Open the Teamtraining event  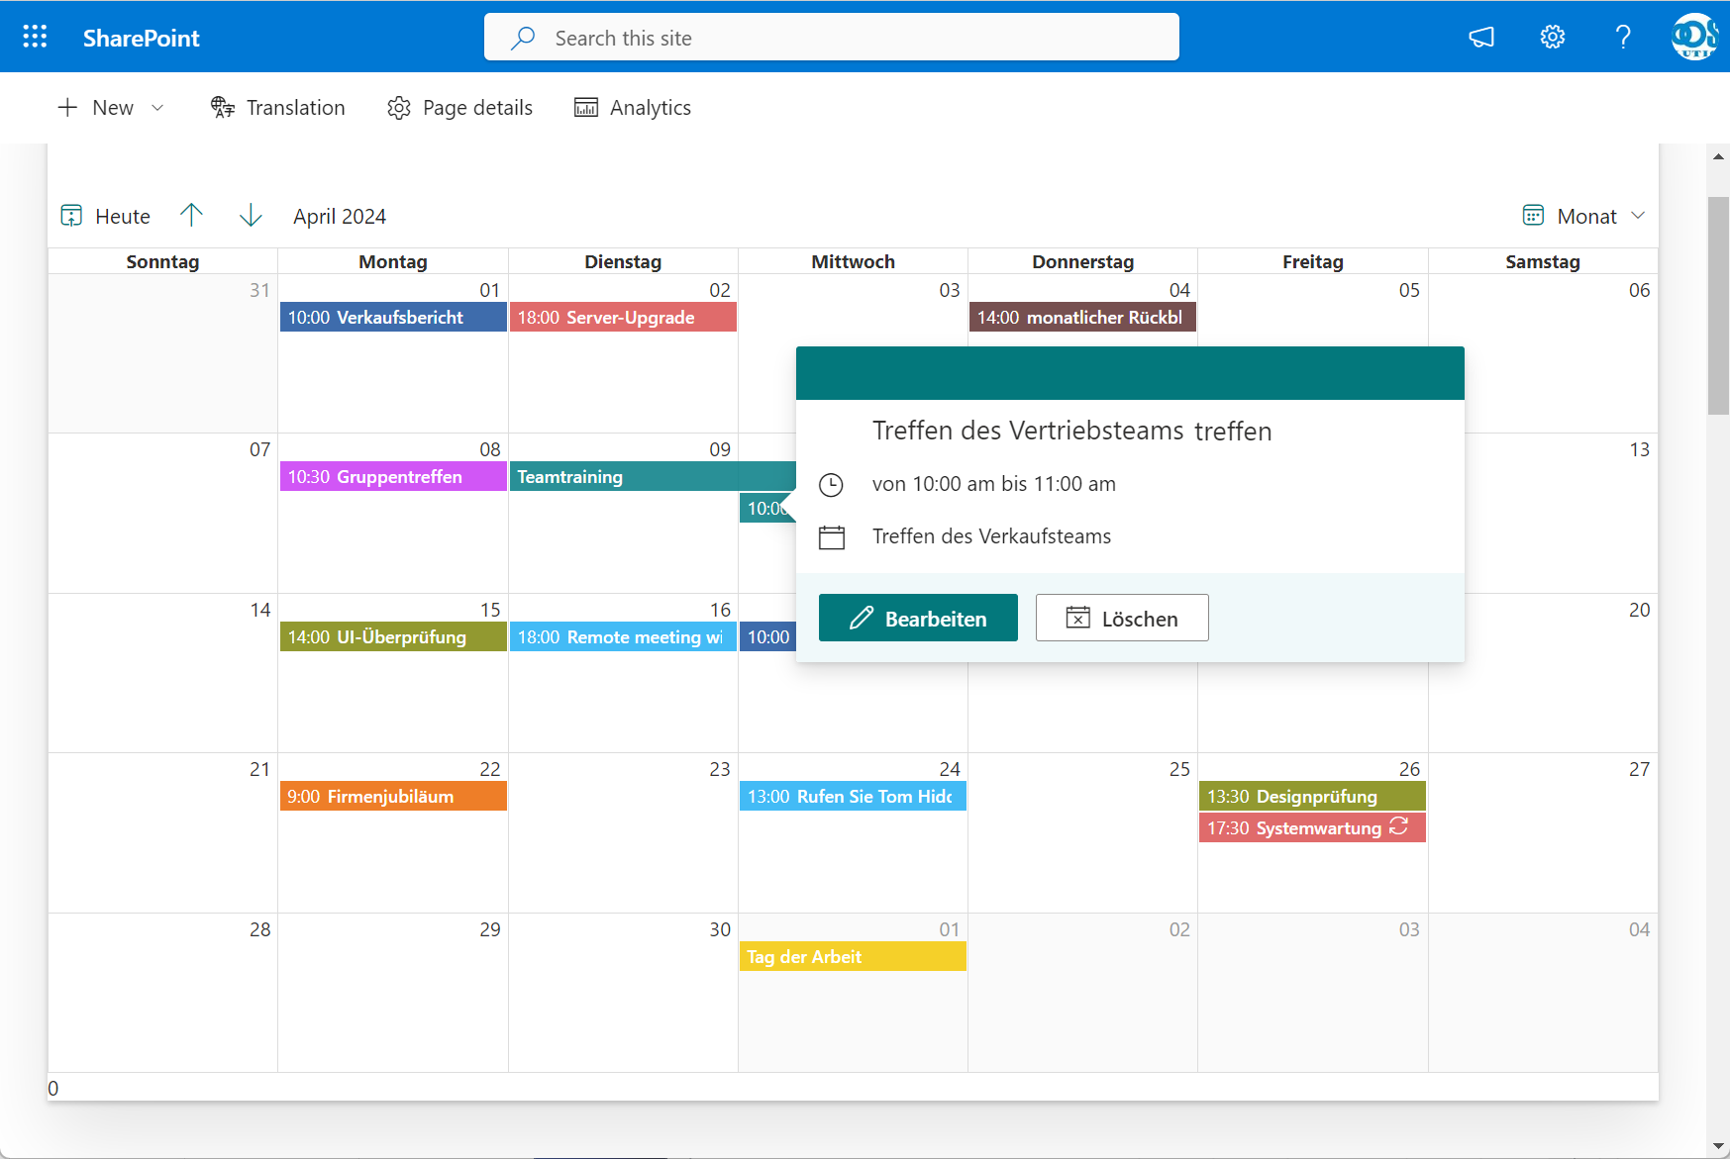click(653, 477)
